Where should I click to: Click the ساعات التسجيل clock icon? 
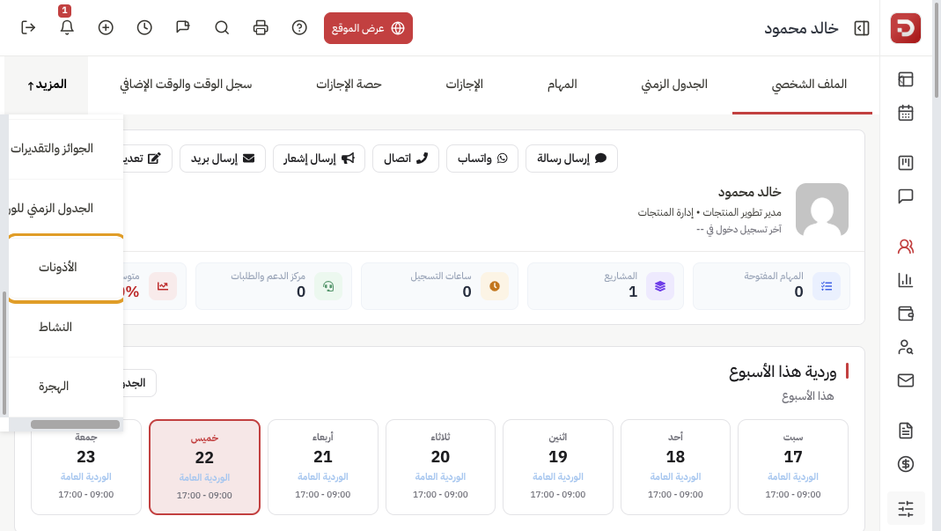(x=495, y=286)
